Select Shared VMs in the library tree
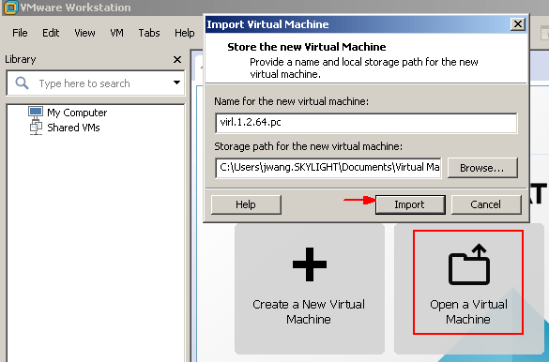 point(73,128)
